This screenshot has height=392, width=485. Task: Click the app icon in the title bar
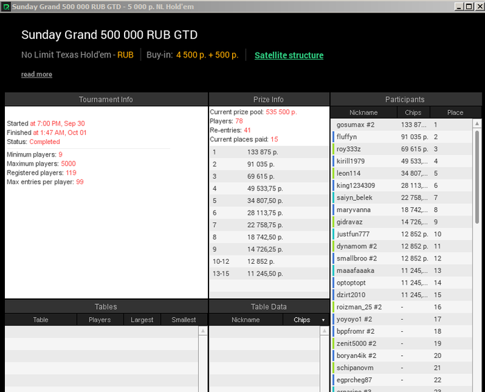(x=6, y=6)
